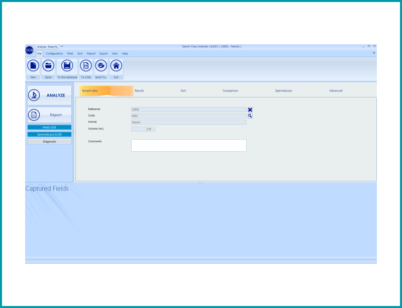Open the Export menu

point(104,54)
